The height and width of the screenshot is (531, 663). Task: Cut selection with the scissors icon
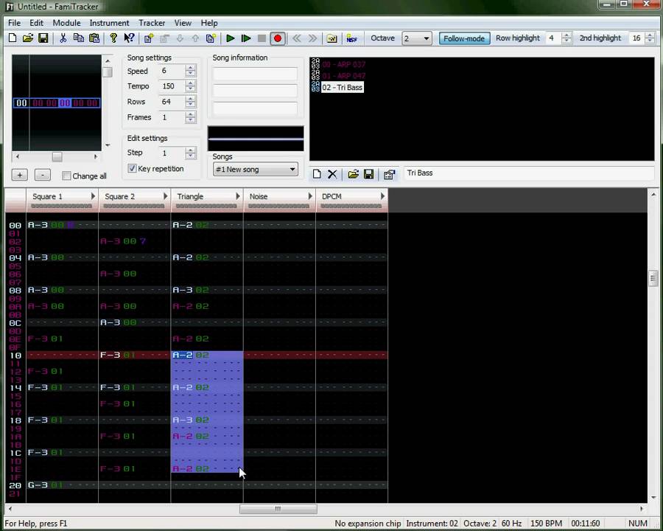pyautogui.click(x=63, y=38)
